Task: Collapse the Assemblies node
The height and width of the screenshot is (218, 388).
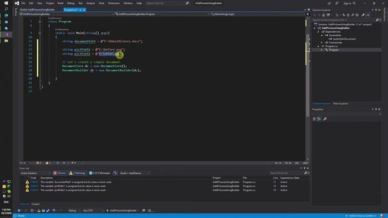Action: pos(322,35)
